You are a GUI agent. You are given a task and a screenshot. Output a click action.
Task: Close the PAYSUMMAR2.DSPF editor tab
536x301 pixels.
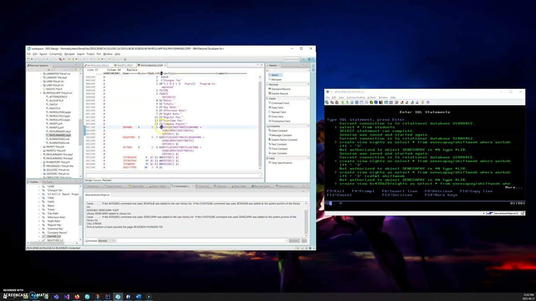165,66
